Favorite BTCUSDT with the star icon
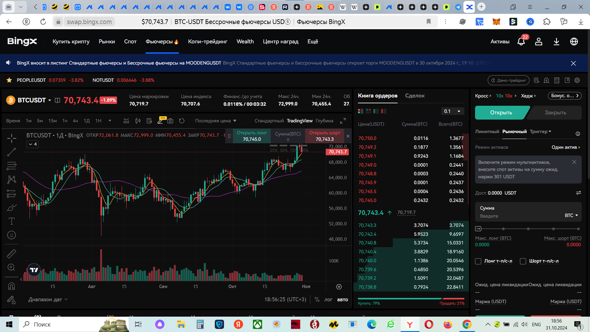This screenshot has width=590, height=332. click(9, 80)
